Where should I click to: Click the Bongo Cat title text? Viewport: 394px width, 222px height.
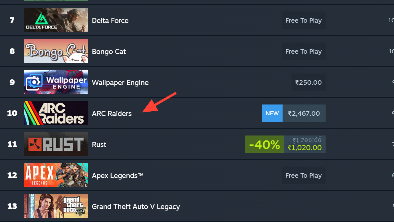(x=109, y=51)
